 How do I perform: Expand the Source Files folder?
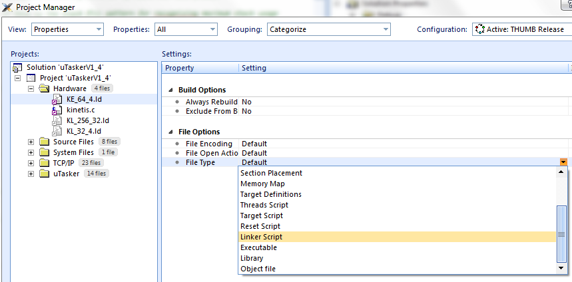click(31, 142)
